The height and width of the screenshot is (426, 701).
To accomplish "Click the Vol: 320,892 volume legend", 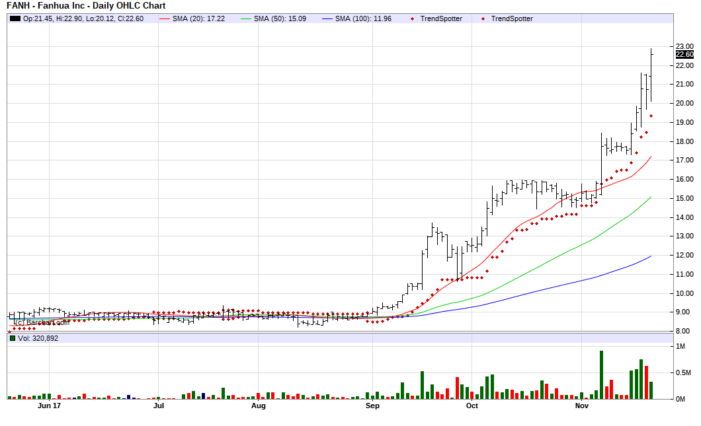I will point(38,338).
